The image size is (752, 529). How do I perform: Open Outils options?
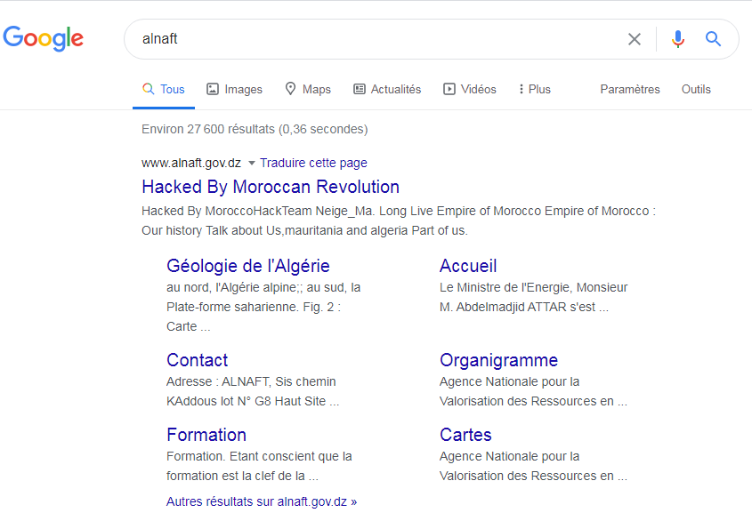pyautogui.click(x=696, y=89)
